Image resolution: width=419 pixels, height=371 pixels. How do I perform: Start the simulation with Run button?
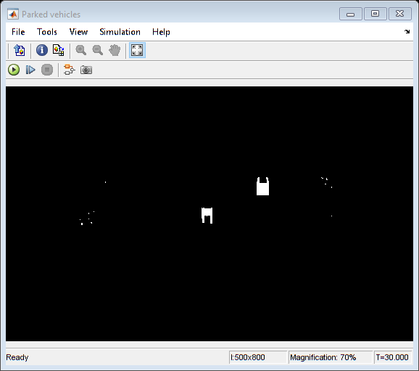coord(14,70)
